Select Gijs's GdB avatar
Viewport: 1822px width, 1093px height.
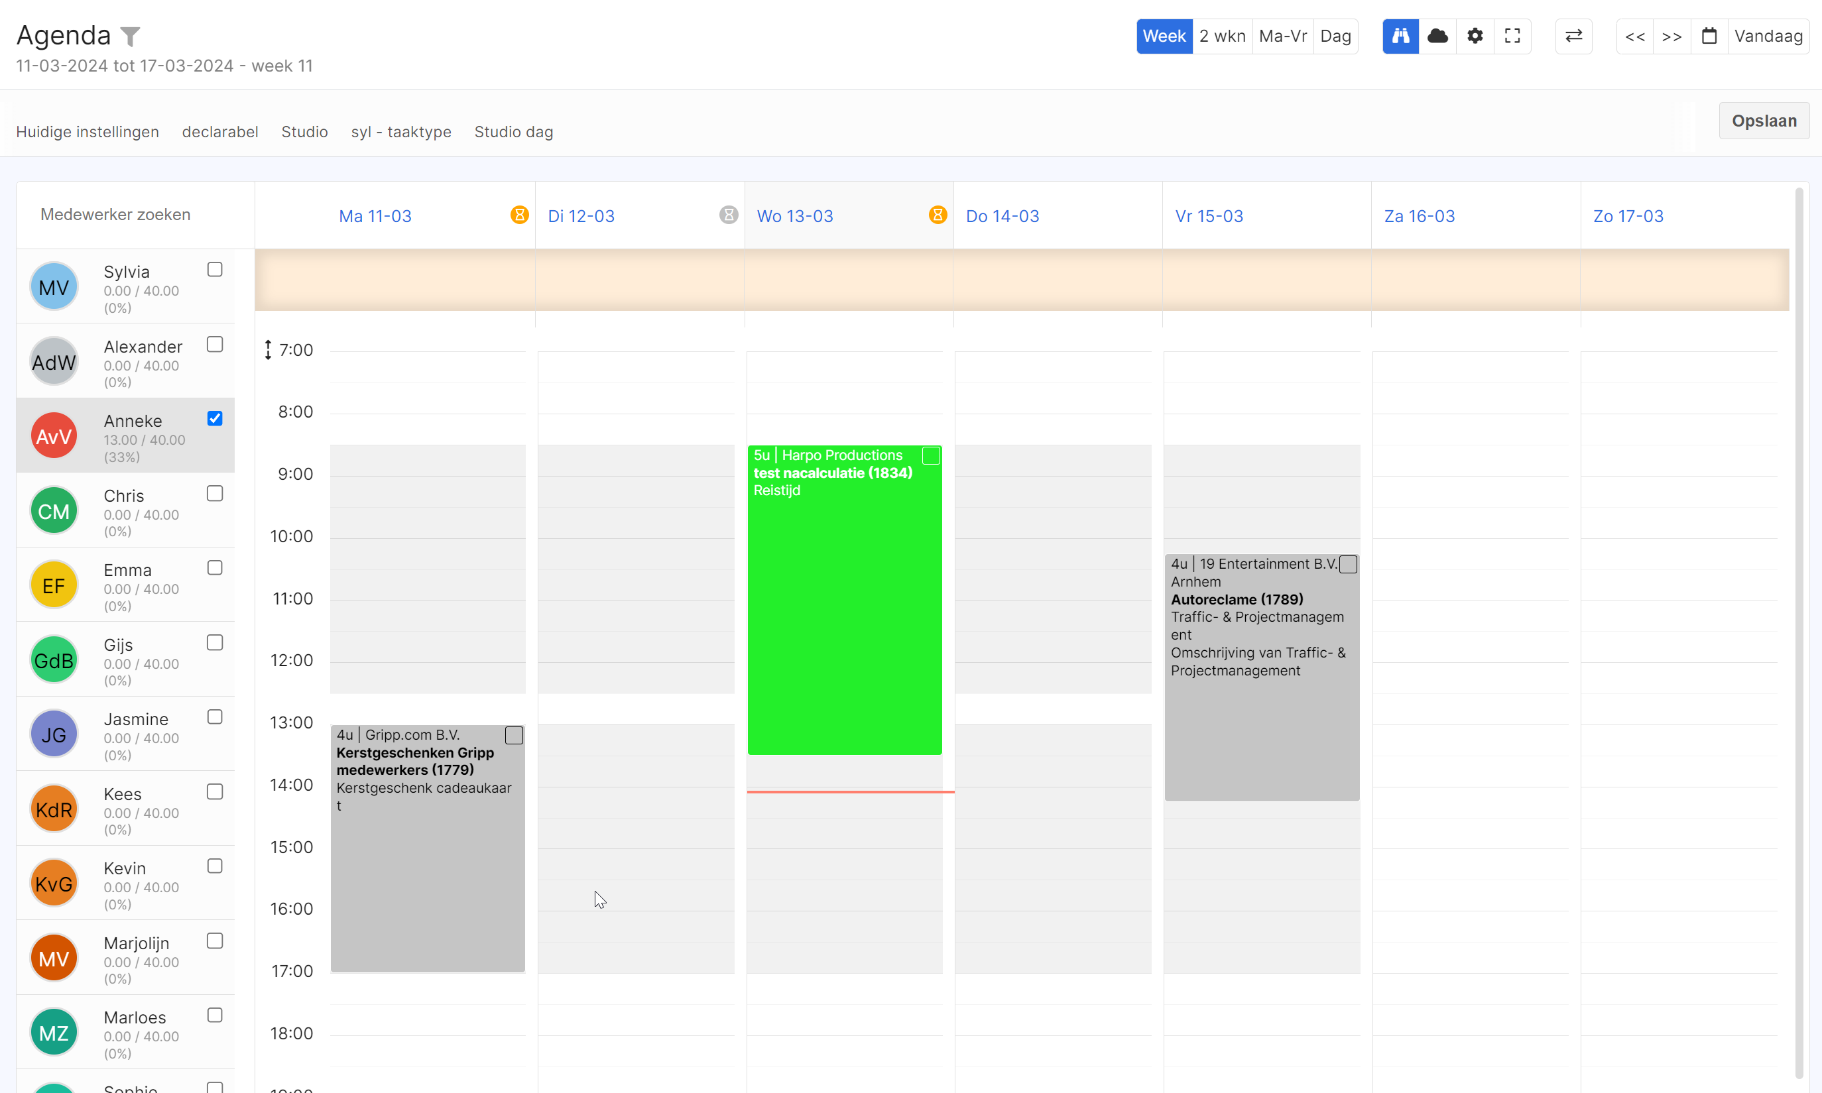point(54,660)
